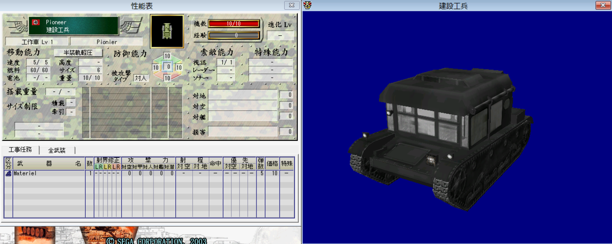
Task: Click the レーダー value field
Action: (x=225, y=70)
